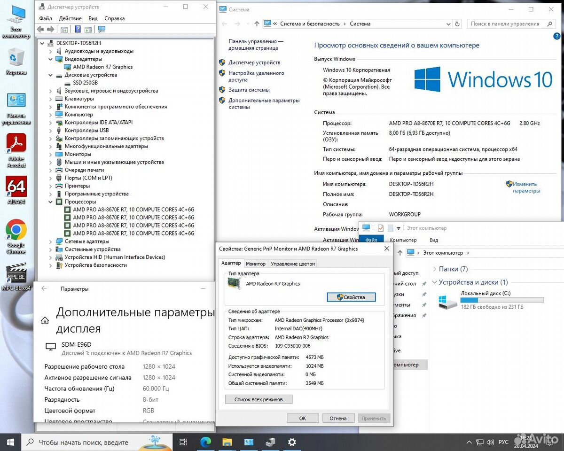Click the up arrow in Explorer window navigation
The image size is (564, 451).
point(400,253)
